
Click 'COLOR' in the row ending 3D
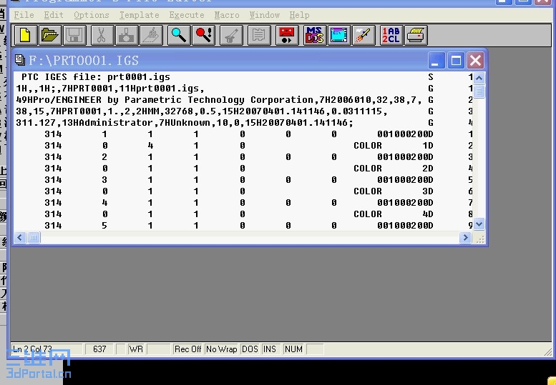[x=368, y=191]
